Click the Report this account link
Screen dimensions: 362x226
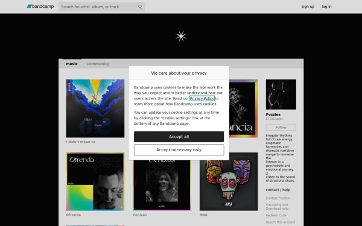(x=281, y=222)
